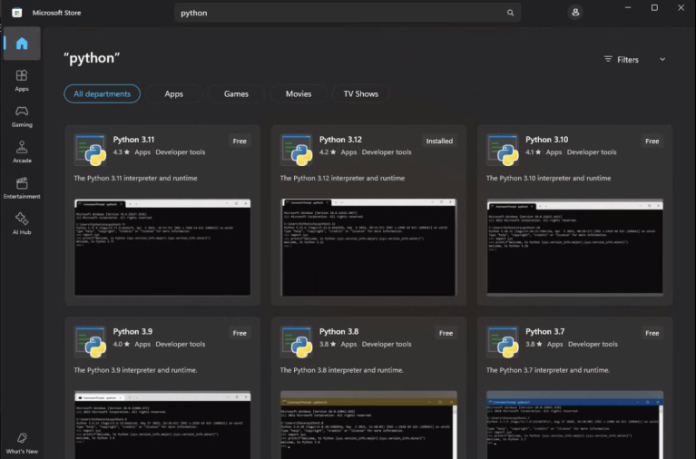696x459 pixels.
Task: Click the Python 3.9 app icon
Action: pos(91,342)
